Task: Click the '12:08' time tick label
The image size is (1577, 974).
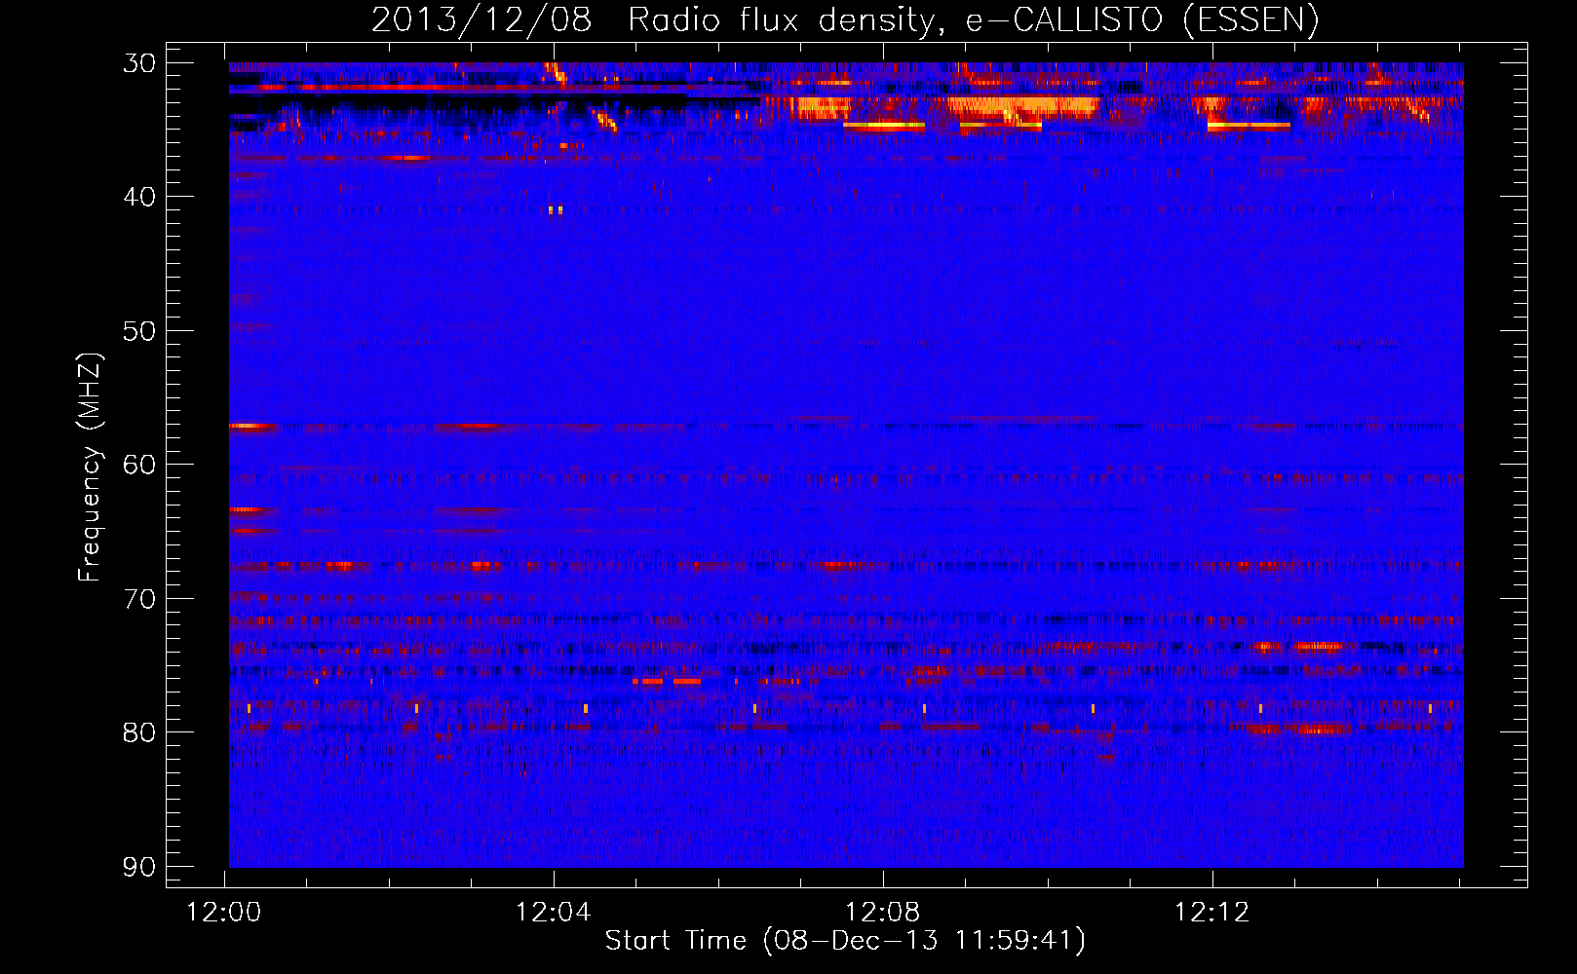Action: [x=883, y=913]
